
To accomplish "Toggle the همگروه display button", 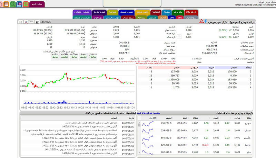I will click(74, 57).
